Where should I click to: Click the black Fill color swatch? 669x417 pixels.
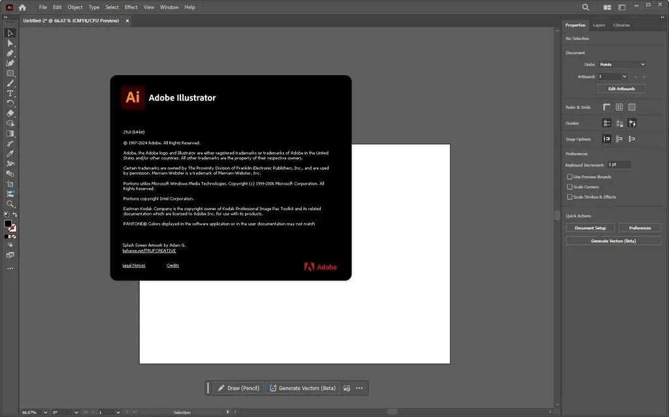[8, 224]
